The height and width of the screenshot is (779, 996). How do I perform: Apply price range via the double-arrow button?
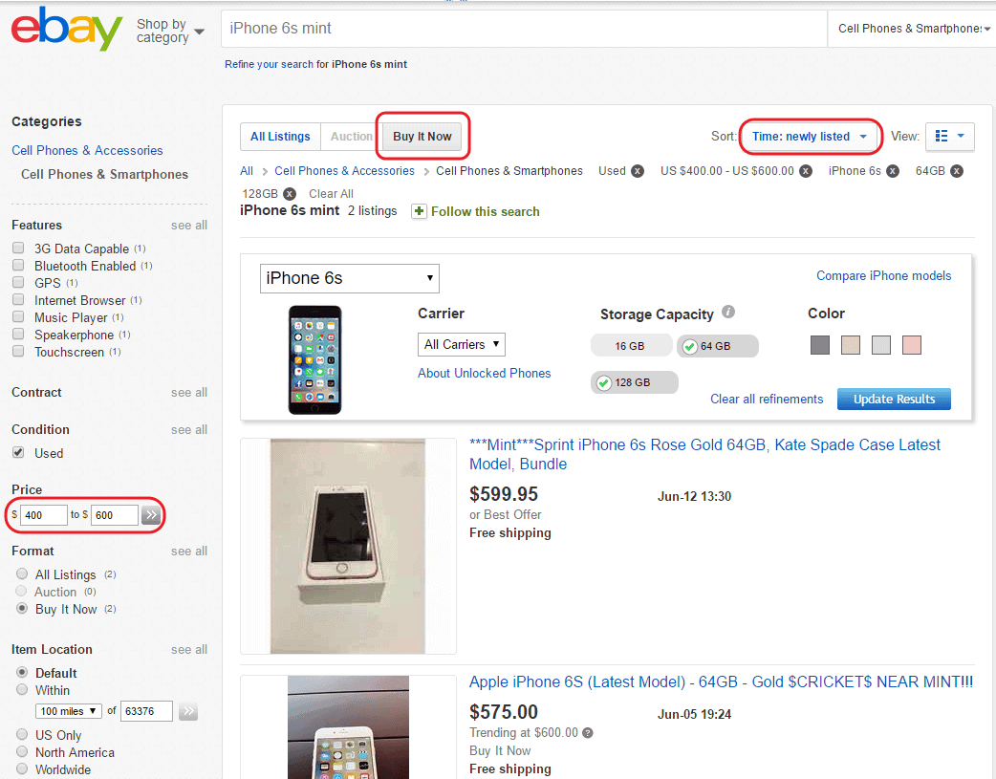pyautogui.click(x=151, y=514)
